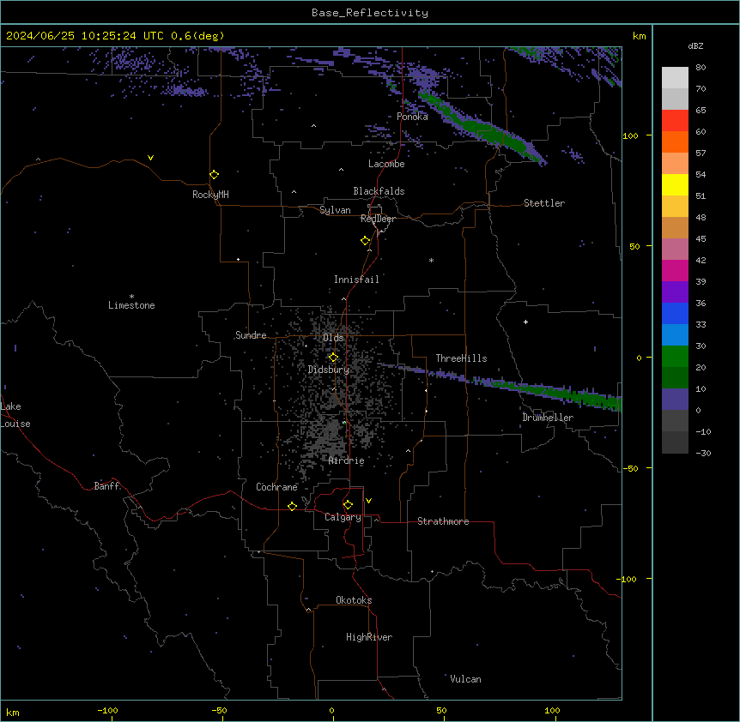Click the dBZ legend heading

(x=695, y=45)
